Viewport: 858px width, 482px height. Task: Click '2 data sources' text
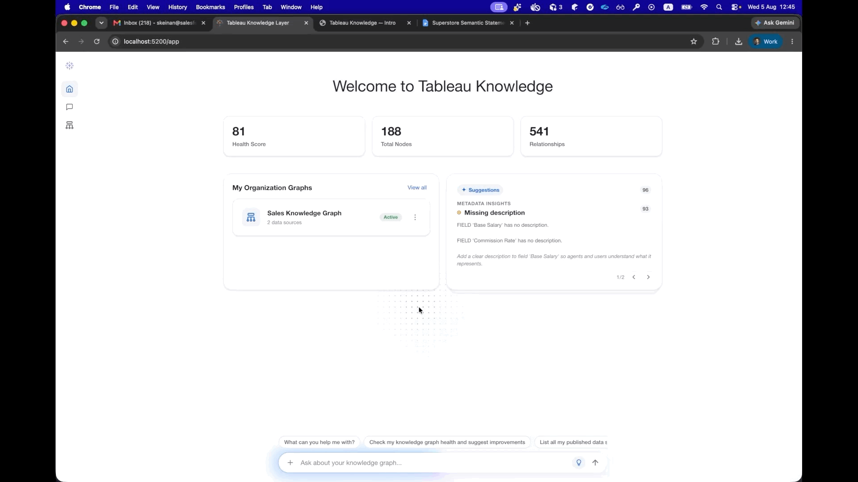[284, 223]
